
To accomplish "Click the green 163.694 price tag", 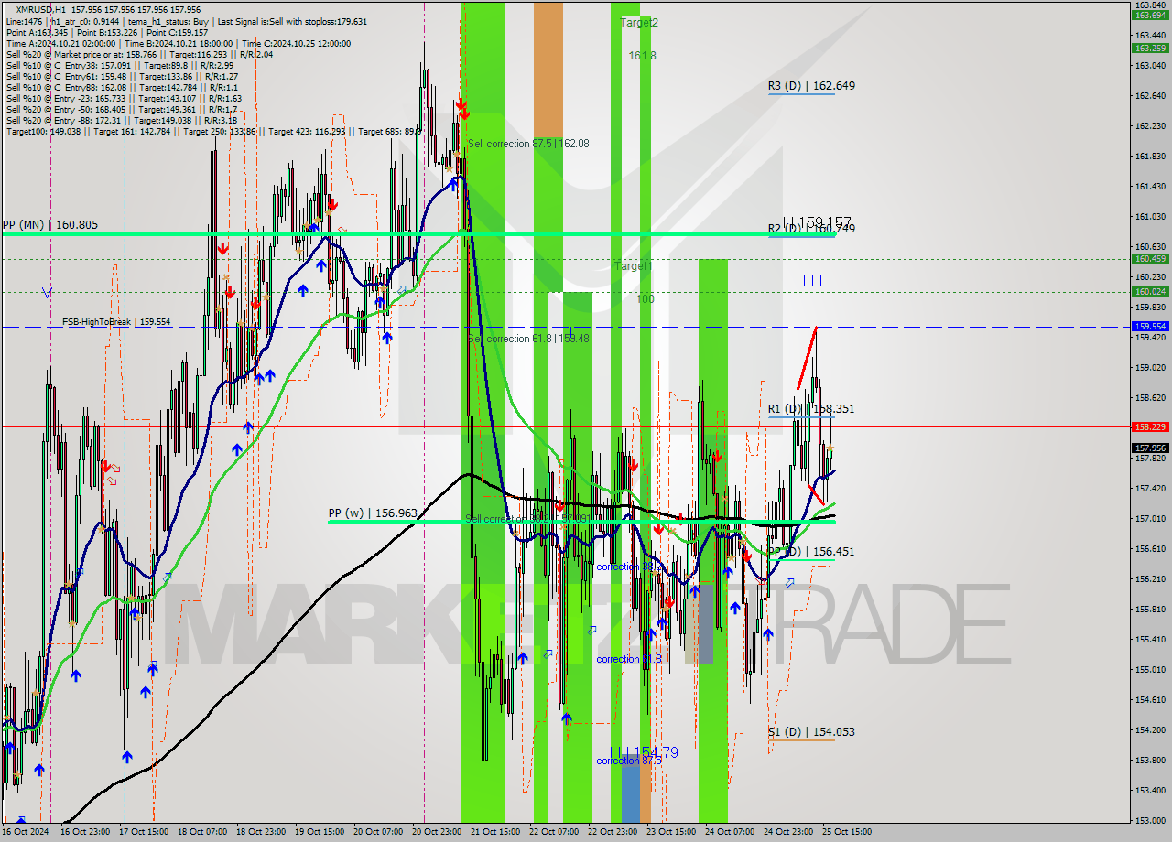I will 1151,15.
